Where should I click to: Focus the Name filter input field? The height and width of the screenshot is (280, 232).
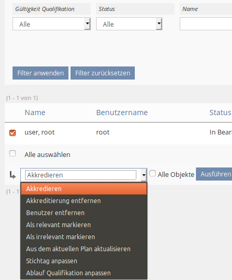click(206, 24)
